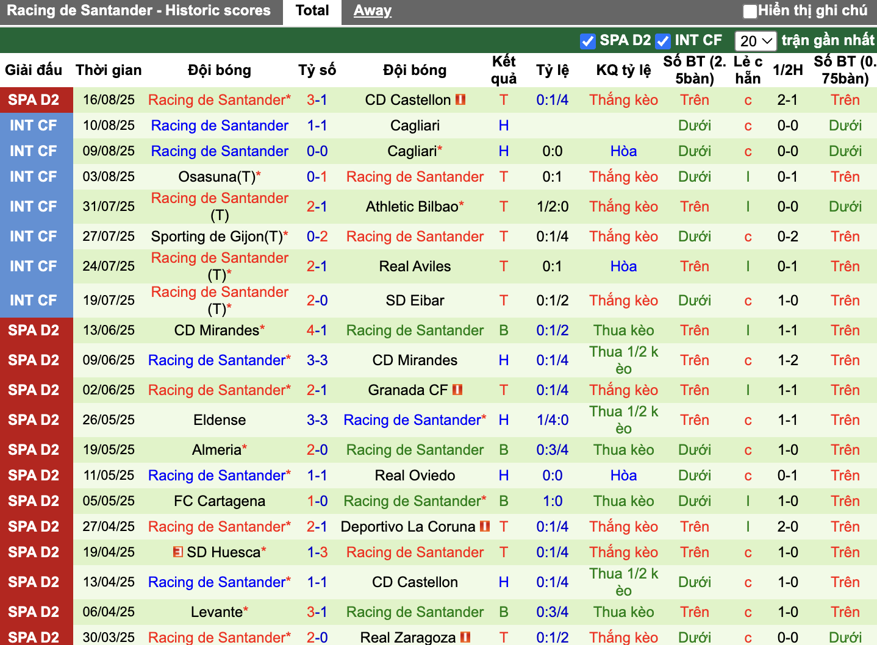Click Racing de Santander Historic scores title

(138, 10)
